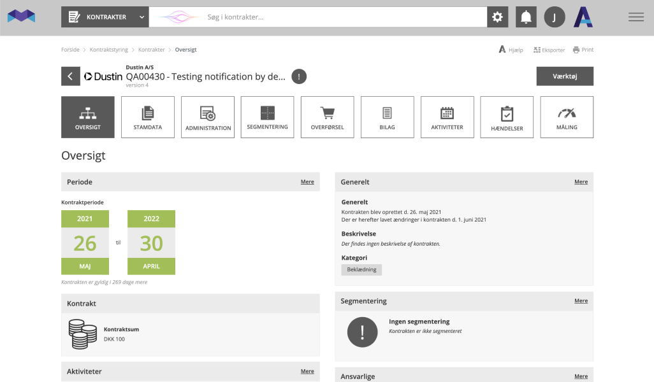Open the Segmentering tab
The width and height of the screenshot is (654, 382).
pyautogui.click(x=267, y=117)
